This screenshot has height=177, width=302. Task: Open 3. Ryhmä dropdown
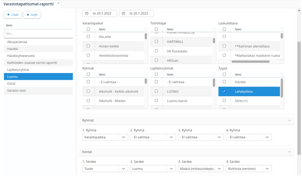201,137
